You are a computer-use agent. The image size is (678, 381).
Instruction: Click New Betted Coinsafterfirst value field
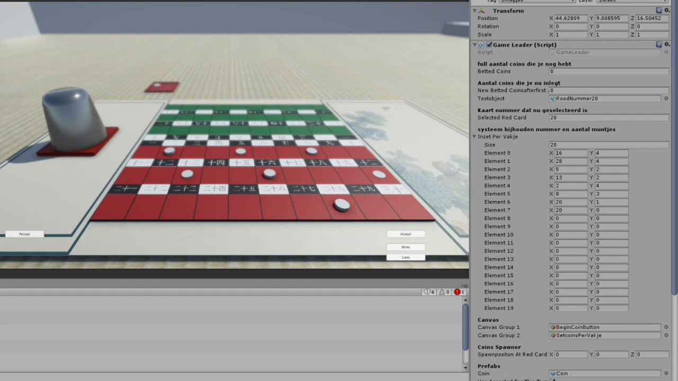coord(609,90)
